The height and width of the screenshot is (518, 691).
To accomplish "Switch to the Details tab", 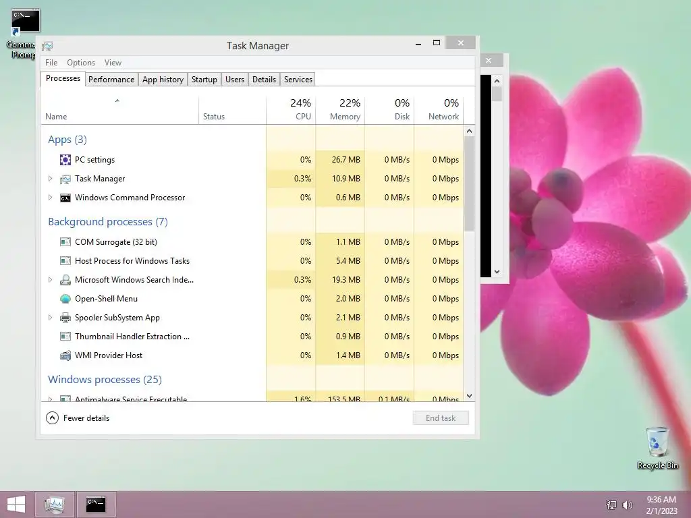I will coord(265,80).
